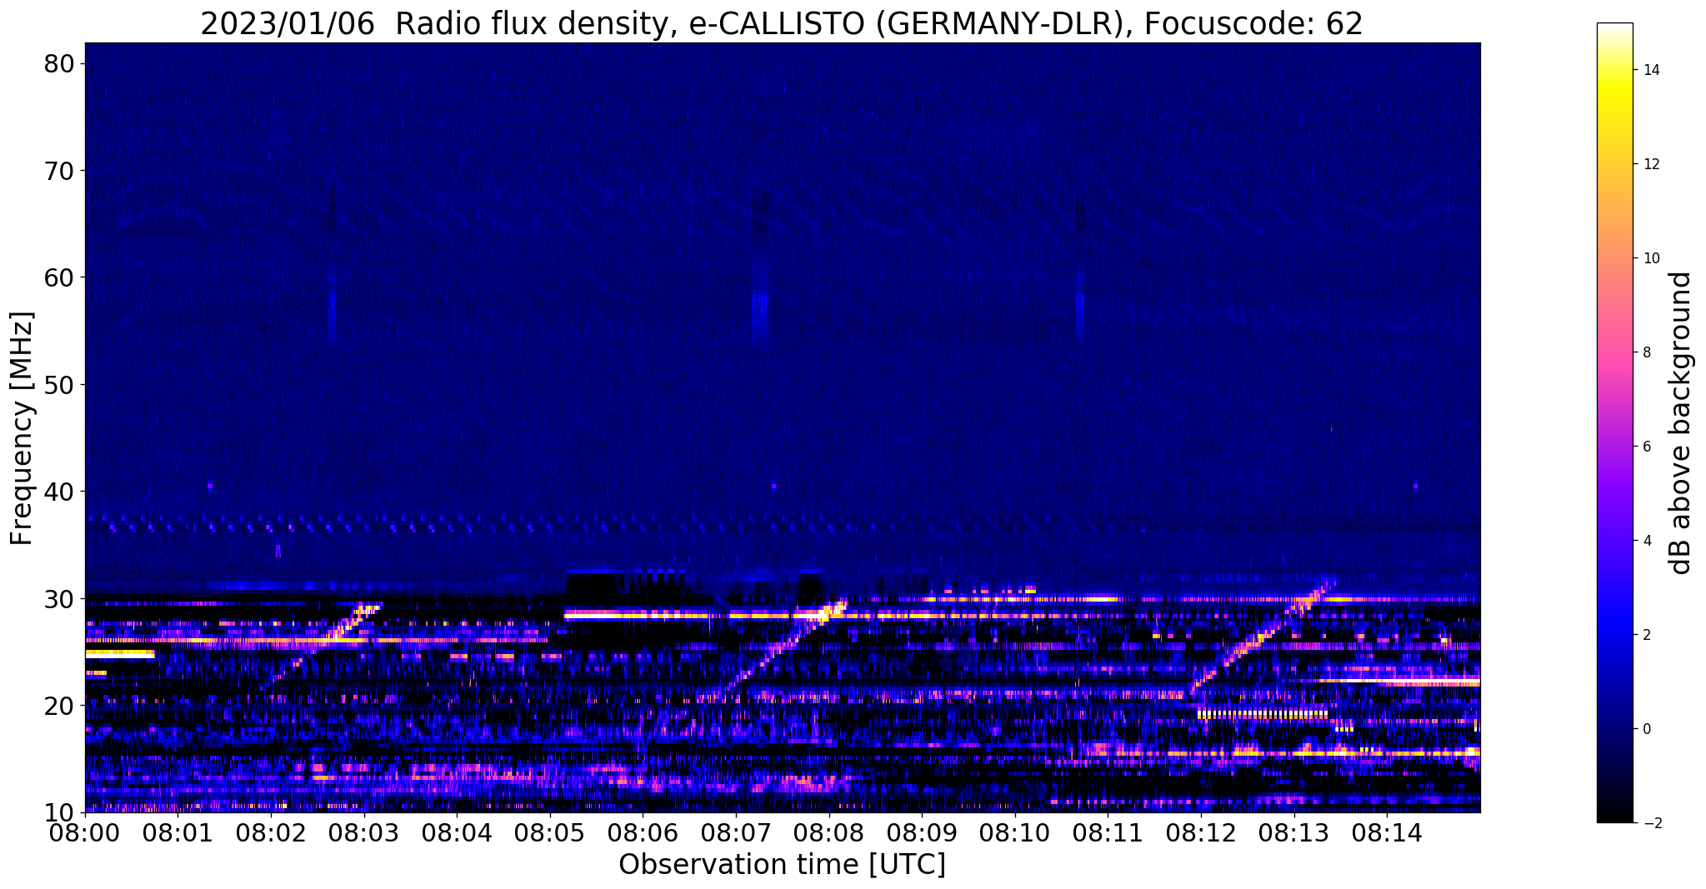Click the colorbar tick label 12
This screenshot has height=889, width=1706.
click(1650, 164)
